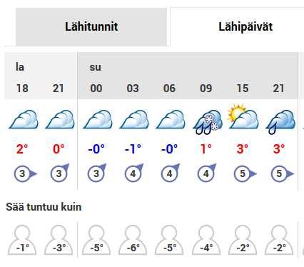Select wind icon under the 2° temperature
Screen dimensions: 304x267
click(25, 173)
